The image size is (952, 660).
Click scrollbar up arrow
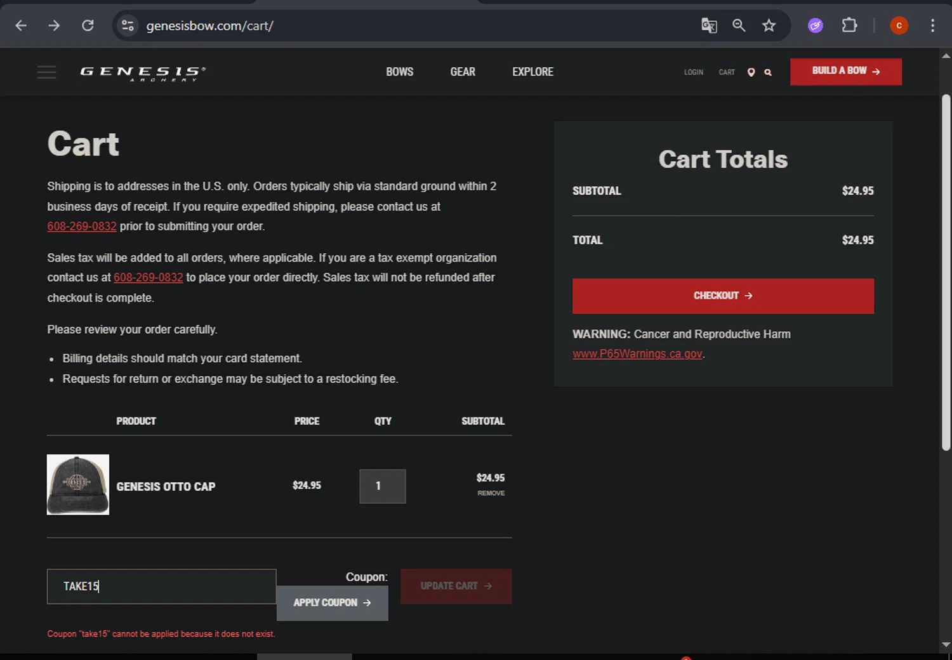pyautogui.click(x=946, y=55)
